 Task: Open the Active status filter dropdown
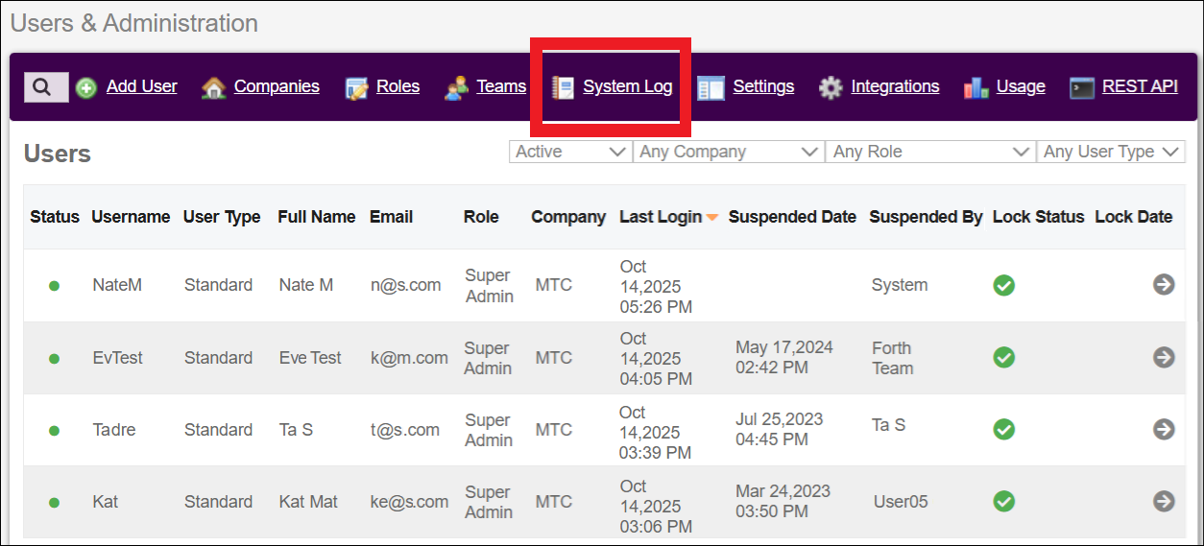pyautogui.click(x=570, y=152)
